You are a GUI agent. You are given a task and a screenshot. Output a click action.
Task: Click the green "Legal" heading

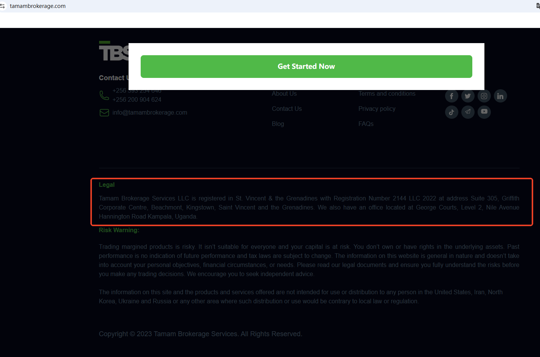107,185
